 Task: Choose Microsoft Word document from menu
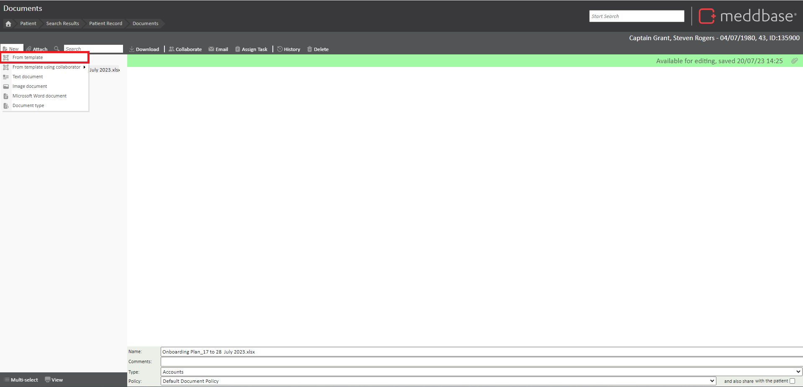click(39, 96)
